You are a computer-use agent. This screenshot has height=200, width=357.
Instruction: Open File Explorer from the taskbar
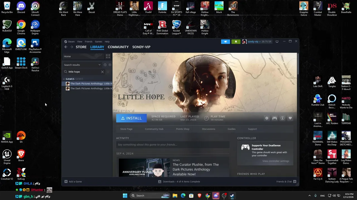pyautogui.click(x=175, y=196)
